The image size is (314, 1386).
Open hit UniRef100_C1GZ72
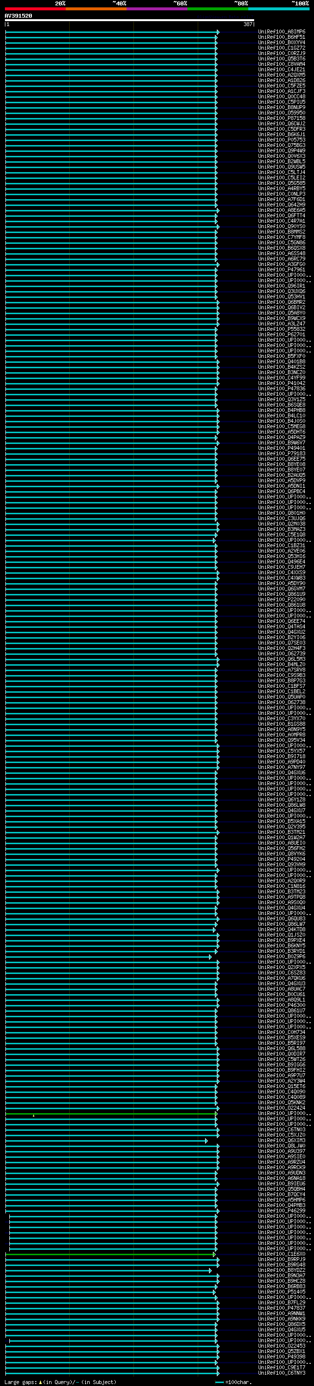[x=282, y=48]
